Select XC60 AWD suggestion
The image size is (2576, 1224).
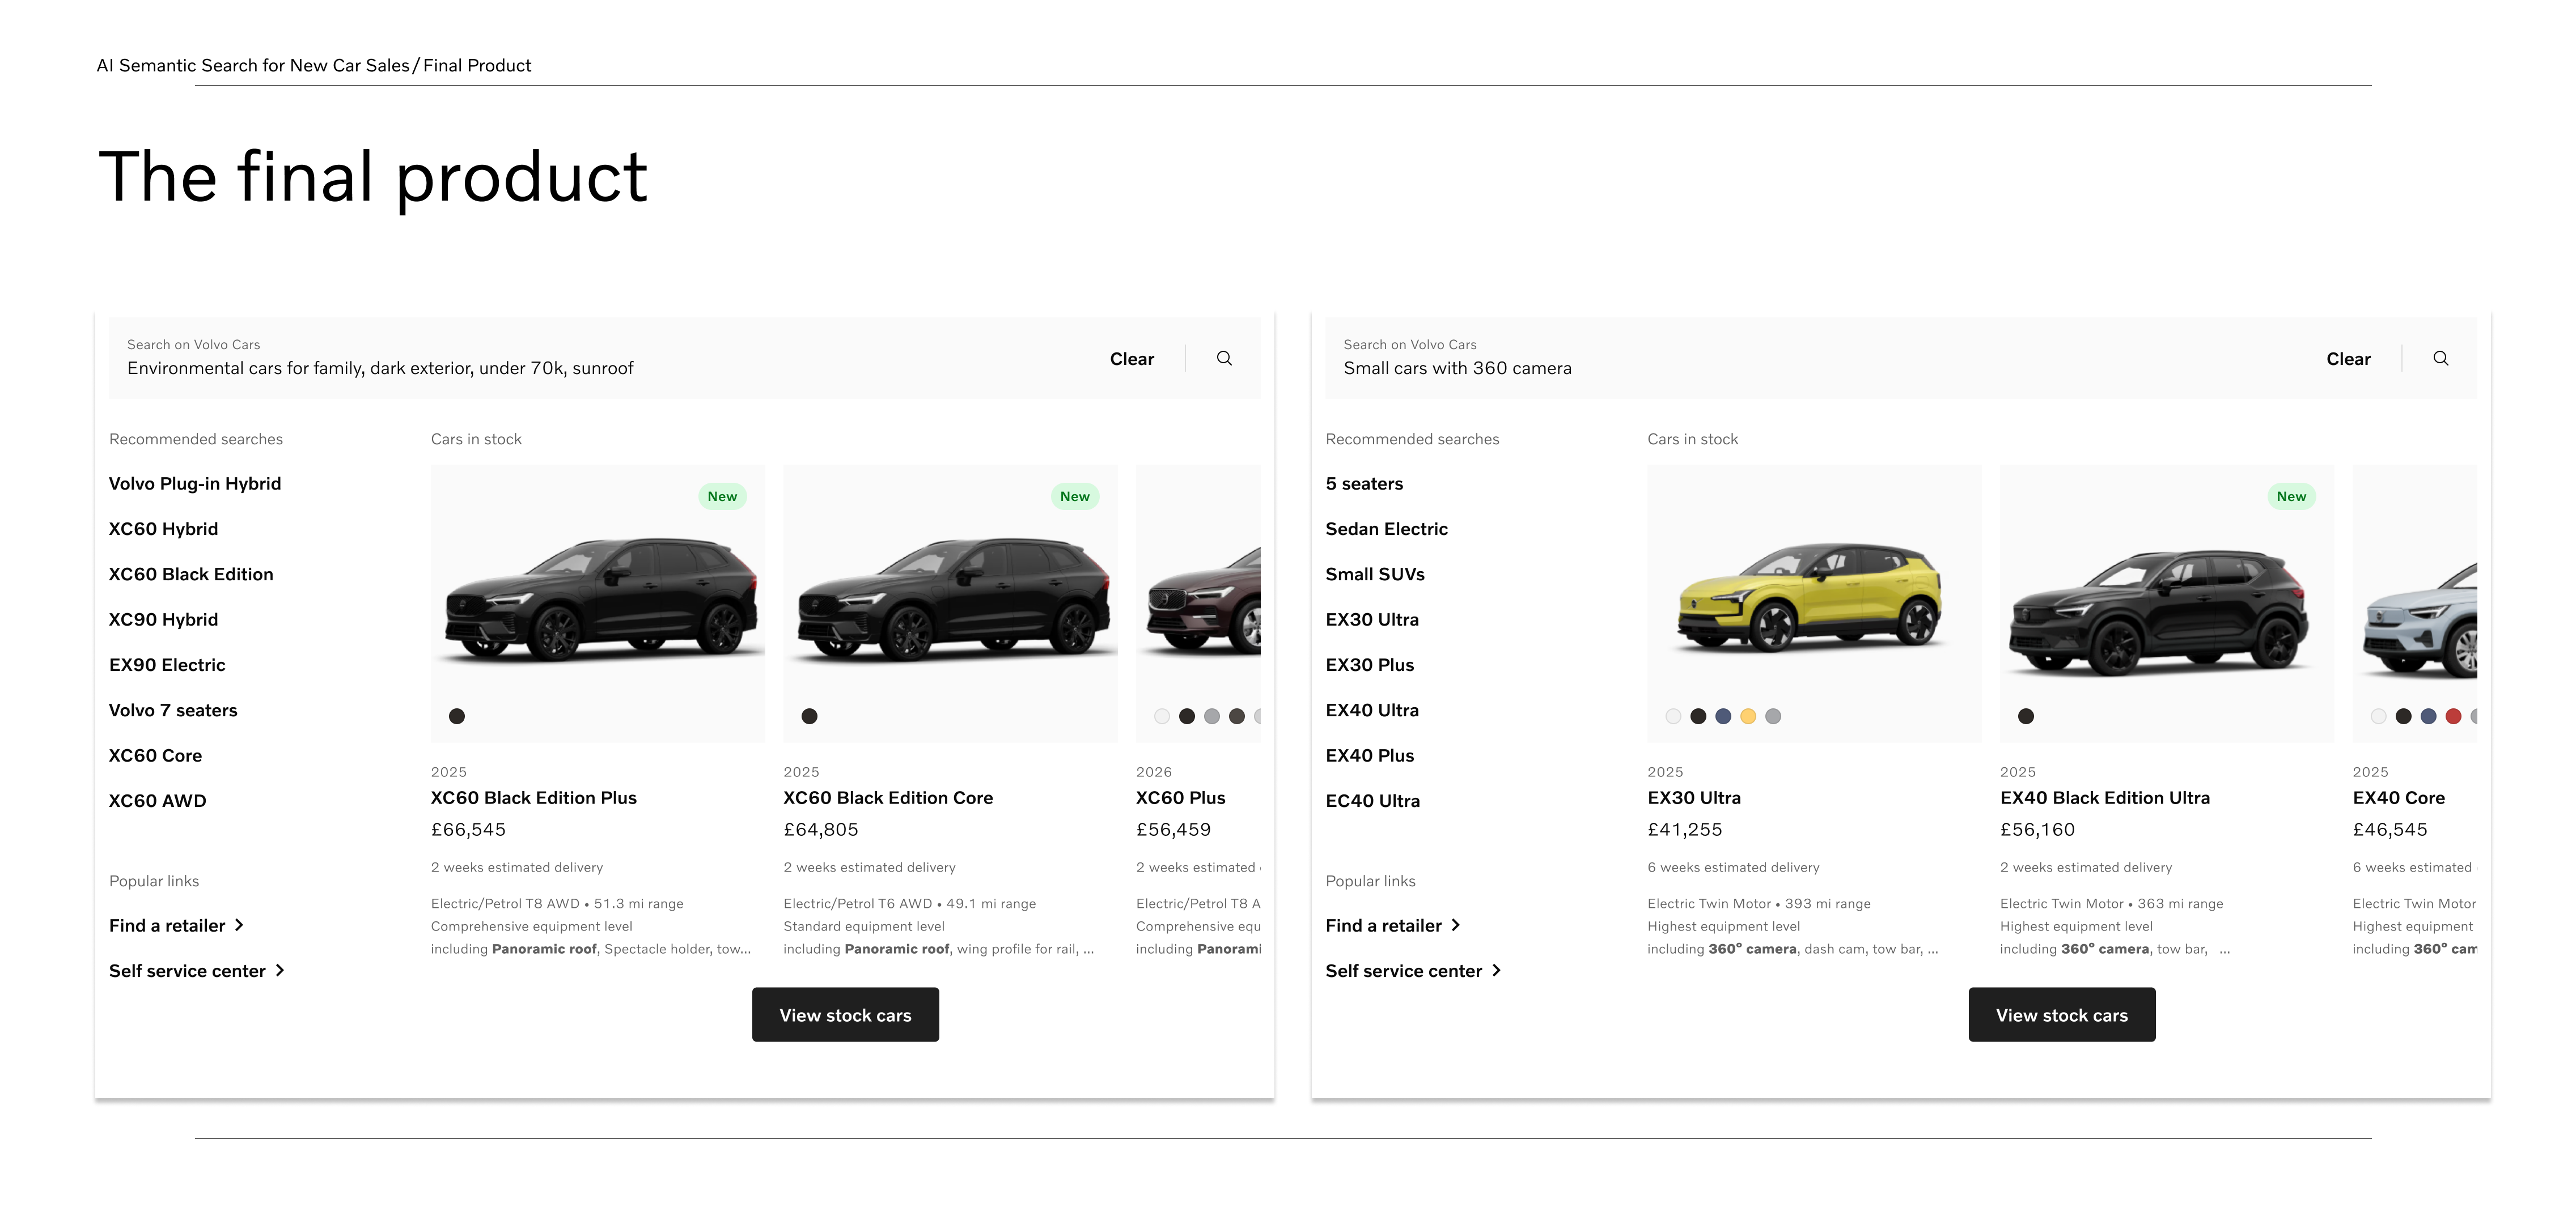coord(157,800)
